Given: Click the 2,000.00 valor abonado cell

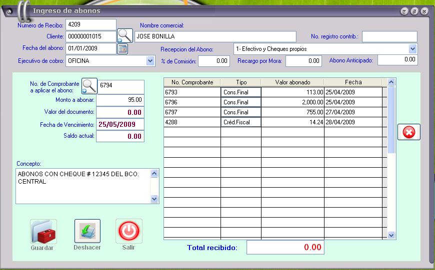Looking at the screenshot, I should tap(292, 102).
